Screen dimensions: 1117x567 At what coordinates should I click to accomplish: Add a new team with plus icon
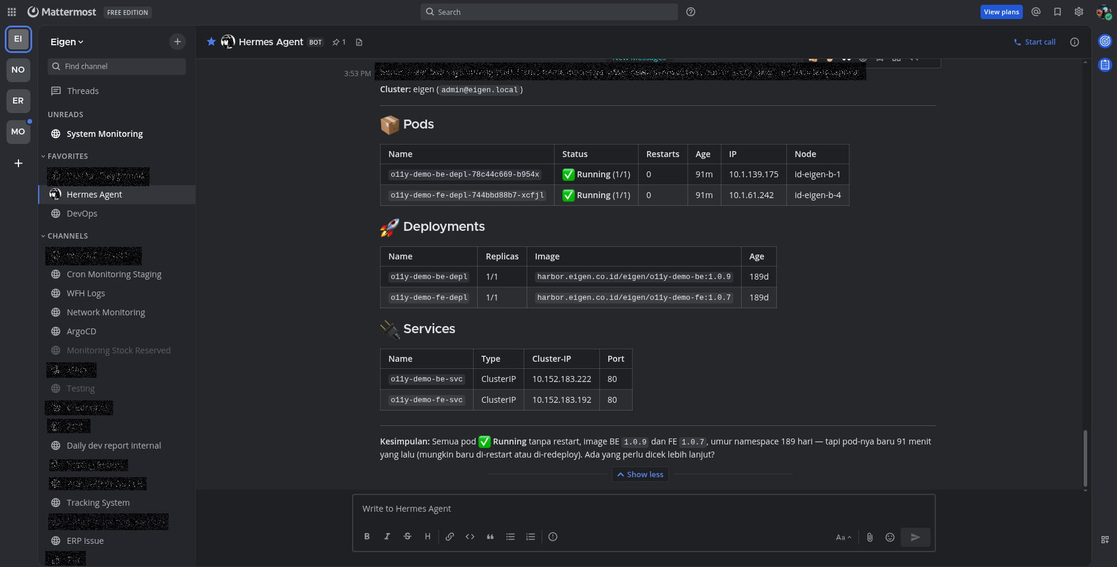(x=18, y=163)
